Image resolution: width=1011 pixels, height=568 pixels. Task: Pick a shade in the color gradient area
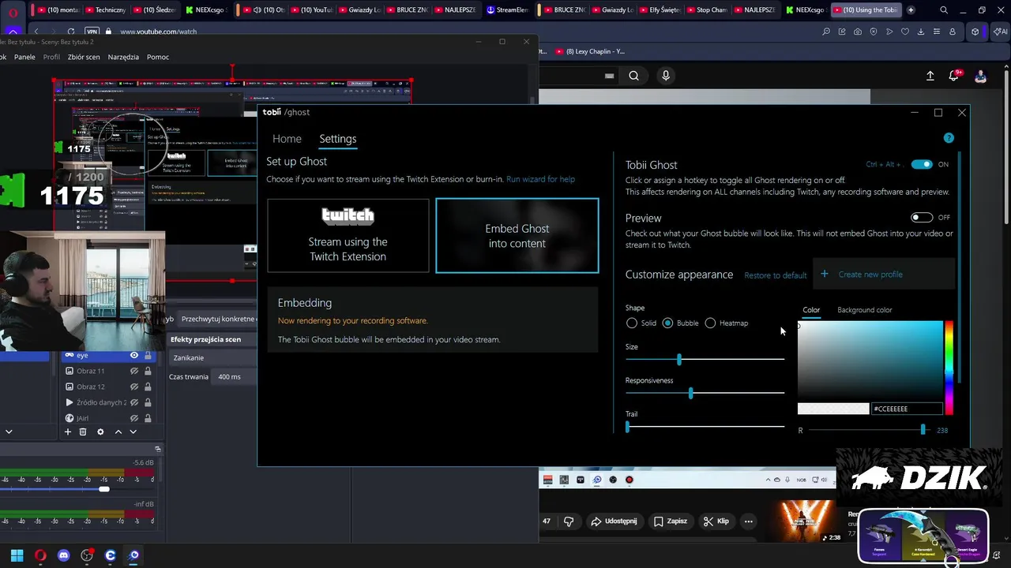pyautogui.click(x=870, y=360)
